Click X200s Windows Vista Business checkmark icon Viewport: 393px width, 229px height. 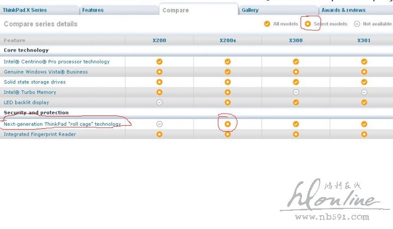(227, 72)
